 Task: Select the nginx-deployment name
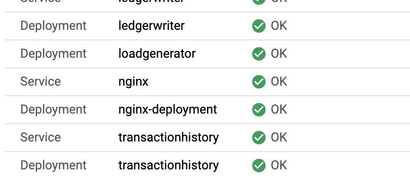tap(167, 110)
